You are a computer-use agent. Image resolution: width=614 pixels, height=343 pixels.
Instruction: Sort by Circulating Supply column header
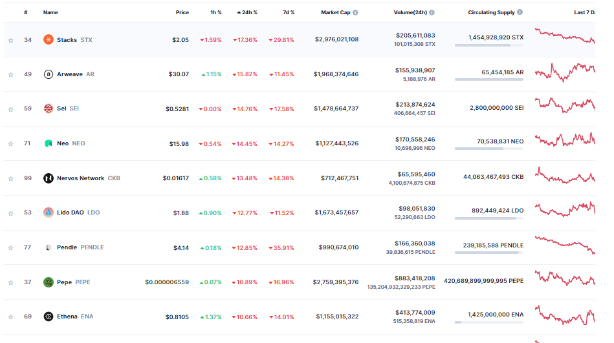click(491, 12)
